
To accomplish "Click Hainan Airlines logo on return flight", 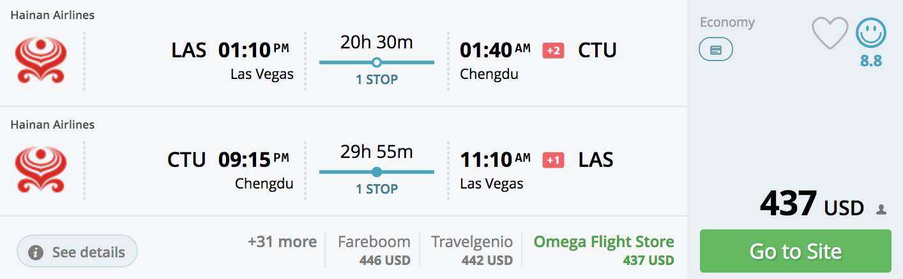I will 41,169.
